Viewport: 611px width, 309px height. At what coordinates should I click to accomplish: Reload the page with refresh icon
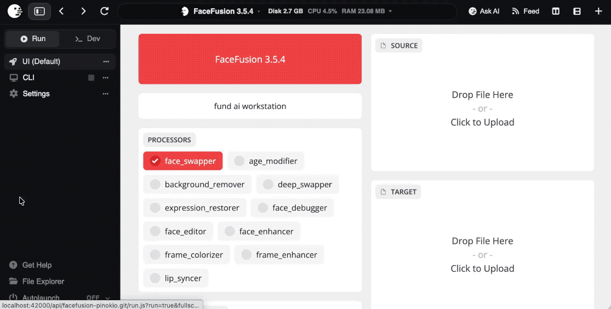click(x=105, y=12)
